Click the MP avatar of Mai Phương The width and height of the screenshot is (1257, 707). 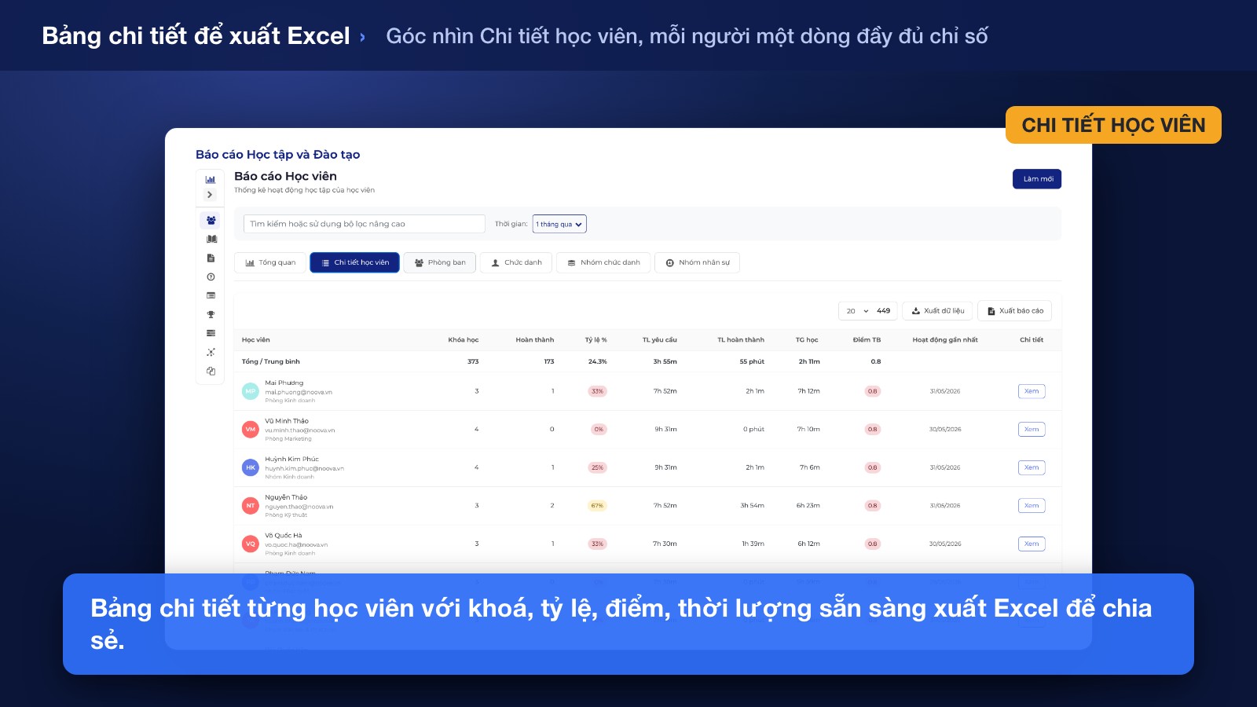251,391
